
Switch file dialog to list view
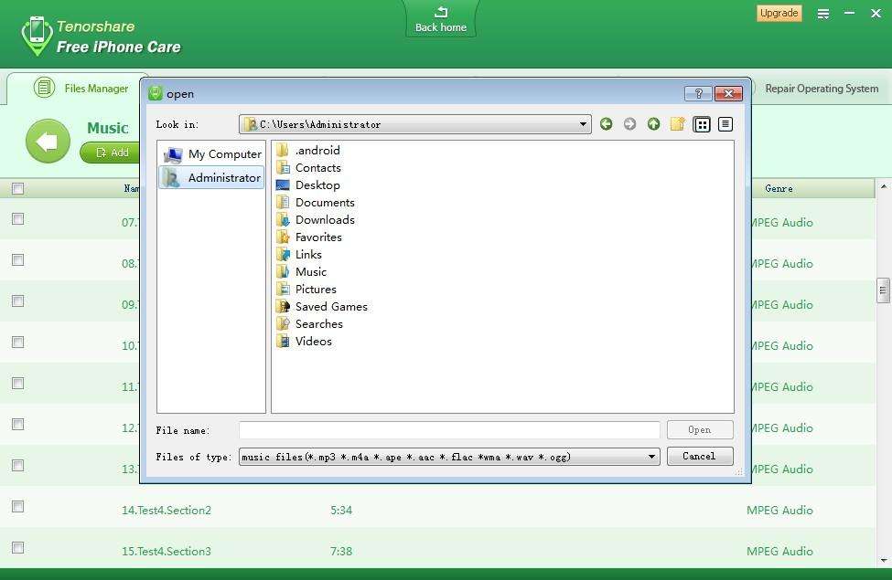[x=702, y=124]
